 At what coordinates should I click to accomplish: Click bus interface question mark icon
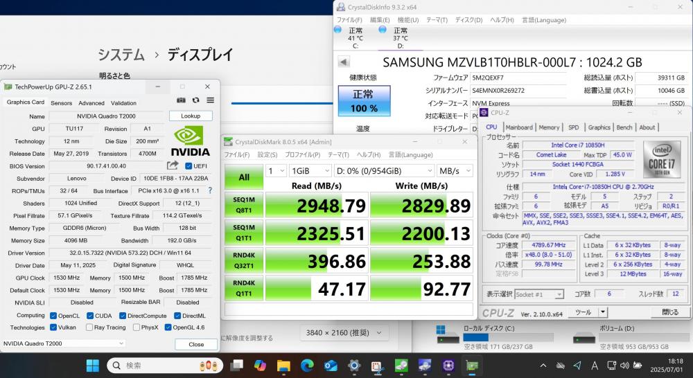210,190
